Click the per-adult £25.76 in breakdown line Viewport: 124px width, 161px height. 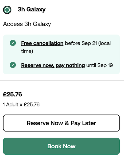pos(32,105)
